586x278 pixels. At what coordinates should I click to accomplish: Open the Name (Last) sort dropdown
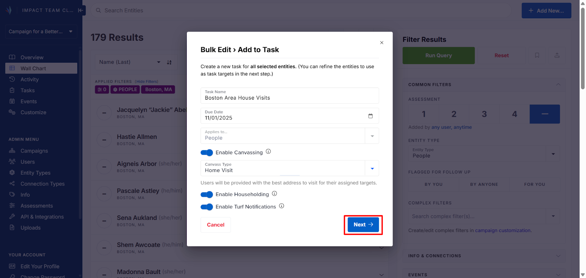(130, 62)
